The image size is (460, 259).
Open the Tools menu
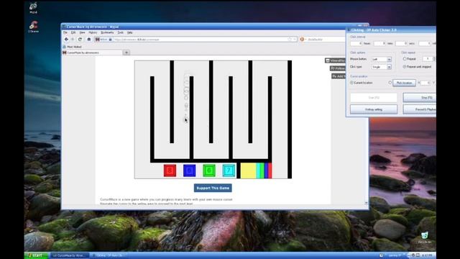[x=120, y=32]
